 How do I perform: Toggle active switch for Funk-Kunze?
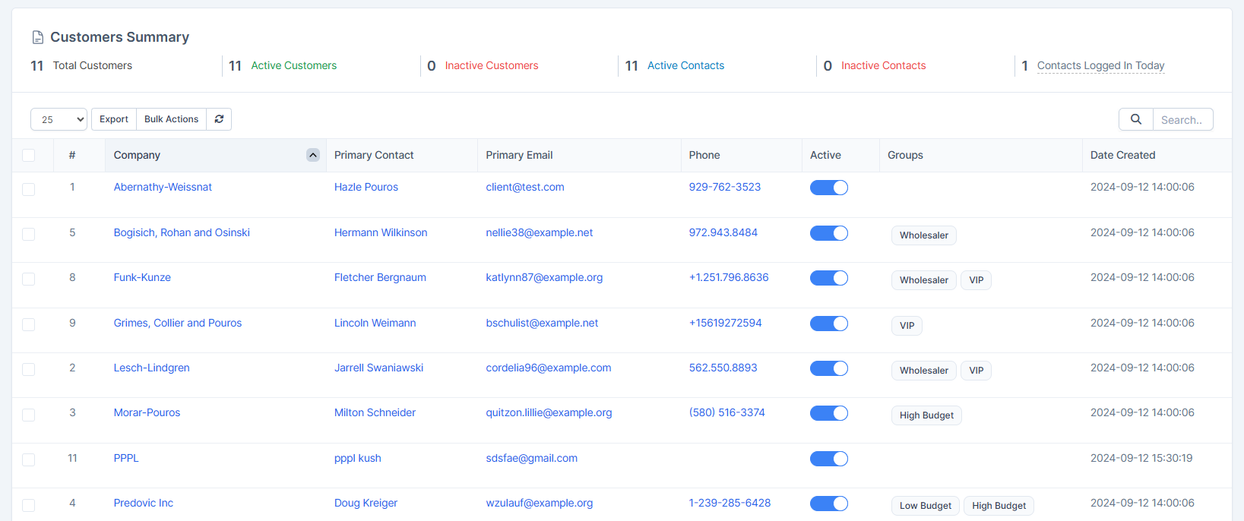pyautogui.click(x=829, y=278)
